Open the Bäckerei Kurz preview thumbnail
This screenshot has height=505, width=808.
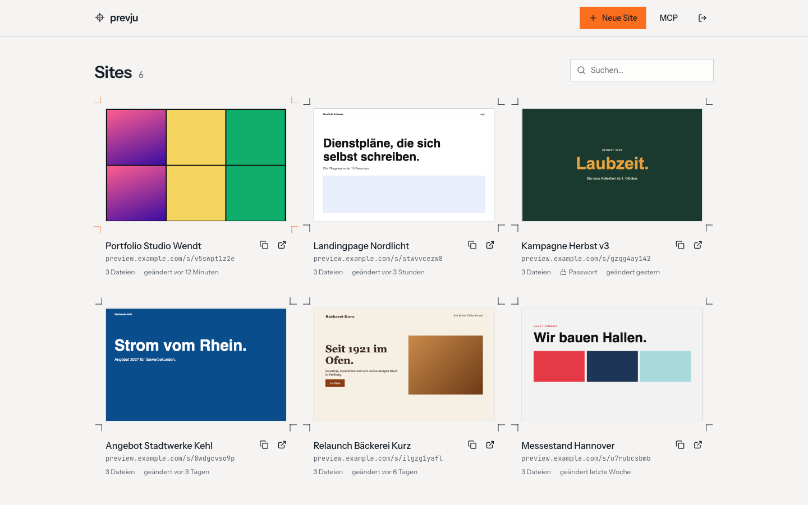click(404, 365)
